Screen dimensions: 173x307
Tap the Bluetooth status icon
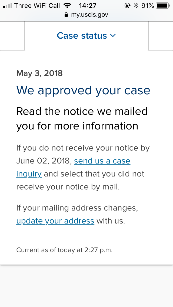click(136, 5)
